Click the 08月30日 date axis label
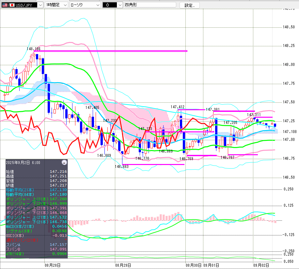Image resolution: width=299 pixels, height=269 pixels. coord(194,265)
